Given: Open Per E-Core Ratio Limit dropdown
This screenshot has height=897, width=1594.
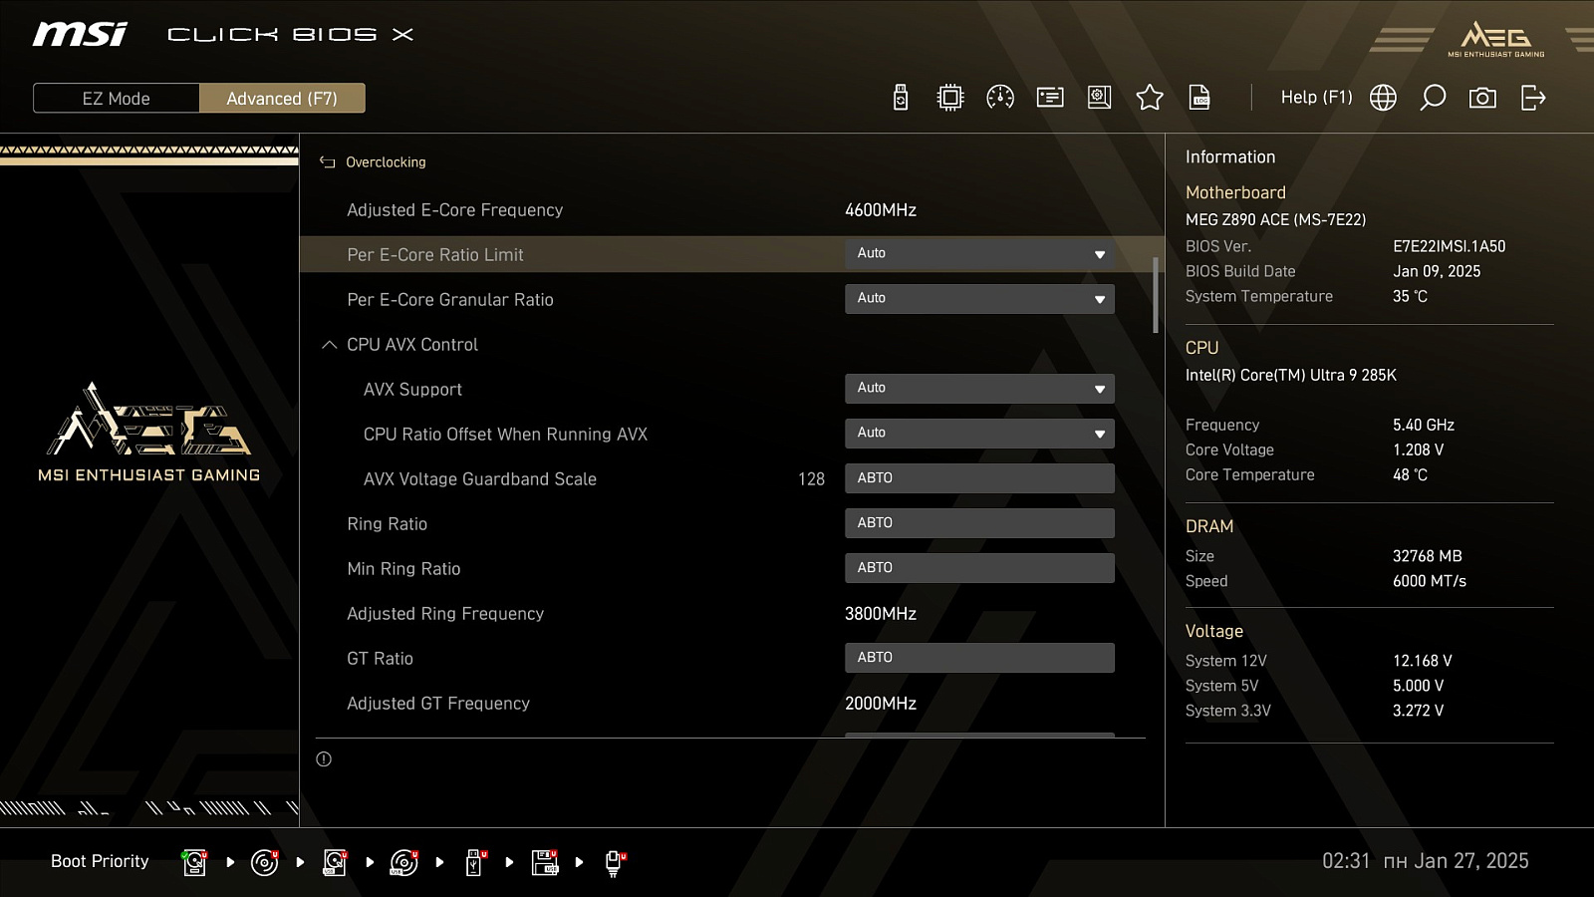Looking at the screenshot, I should (979, 254).
